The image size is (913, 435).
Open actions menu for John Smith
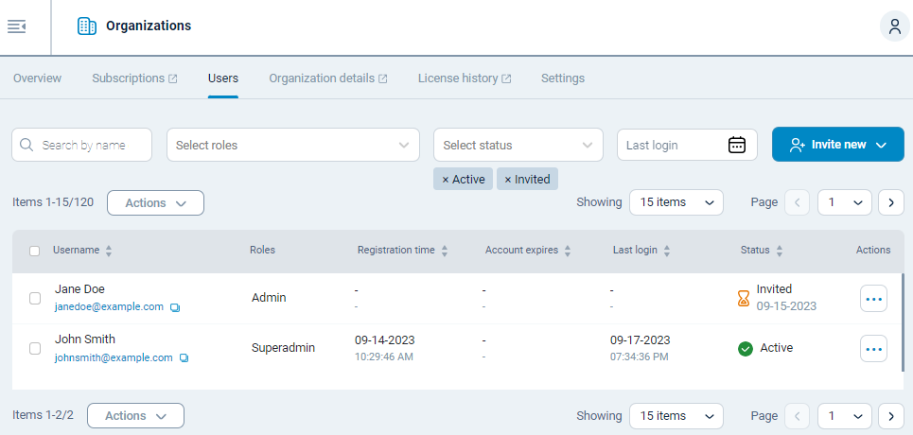(x=873, y=349)
